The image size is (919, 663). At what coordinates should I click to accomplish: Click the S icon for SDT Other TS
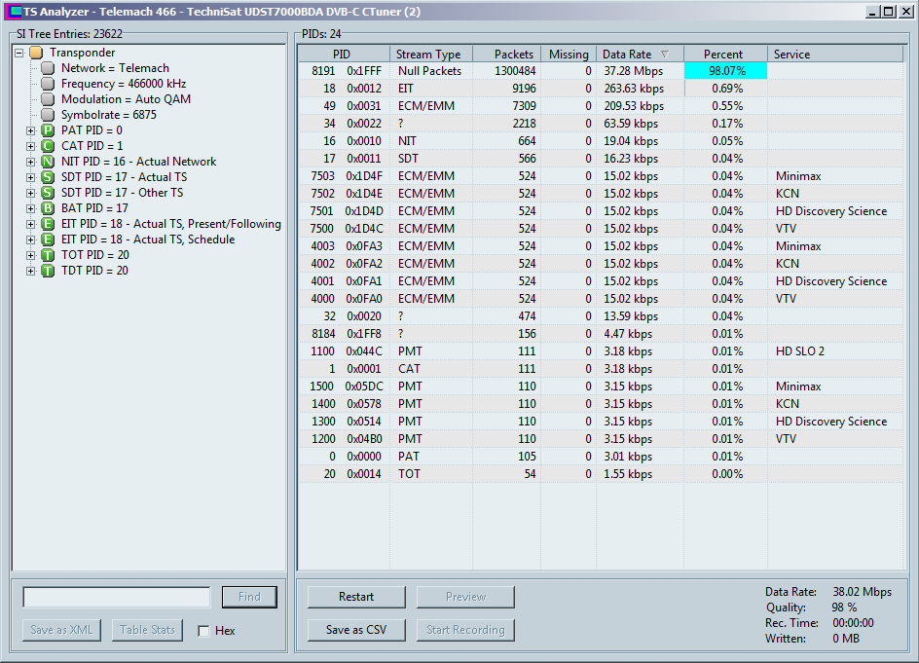pyautogui.click(x=48, y=192)
